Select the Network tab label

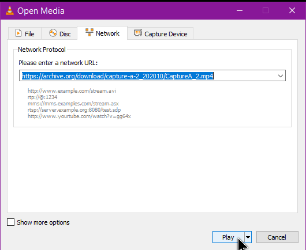click(x=107, y=33)
